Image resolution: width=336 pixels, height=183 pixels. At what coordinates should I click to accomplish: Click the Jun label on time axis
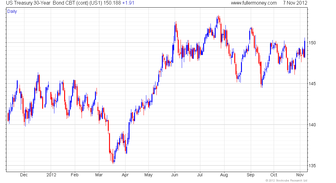click(x=175, y=175)
